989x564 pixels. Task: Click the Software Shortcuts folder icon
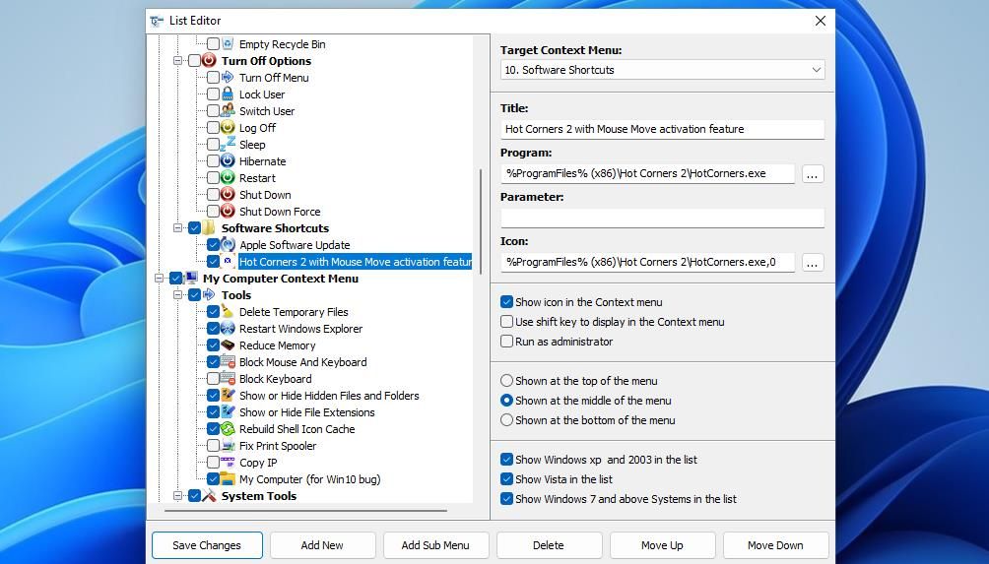click(209, 228)
